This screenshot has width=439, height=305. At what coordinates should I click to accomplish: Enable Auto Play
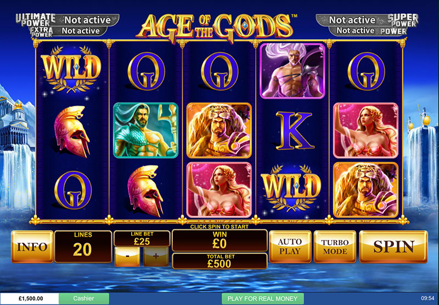pyautogui.click(x=290, y=247)
